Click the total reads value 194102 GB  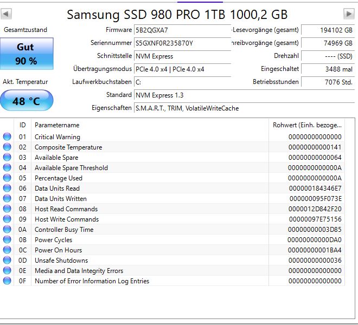[x=328, y=30]
